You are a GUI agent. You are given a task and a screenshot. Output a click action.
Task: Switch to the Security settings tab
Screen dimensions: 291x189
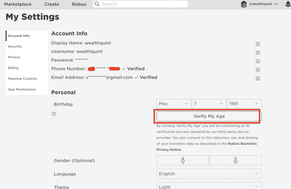[x=27, y=46]
